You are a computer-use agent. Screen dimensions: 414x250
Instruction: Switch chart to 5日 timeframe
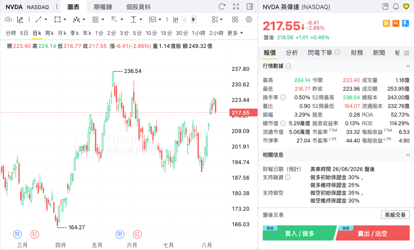click(x=24, y=33)
